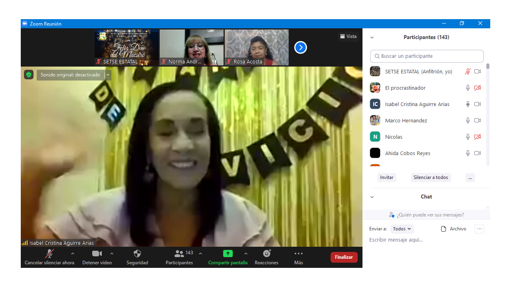
Task: Click the red Finalizar button
Action: [x=344, y=257]
